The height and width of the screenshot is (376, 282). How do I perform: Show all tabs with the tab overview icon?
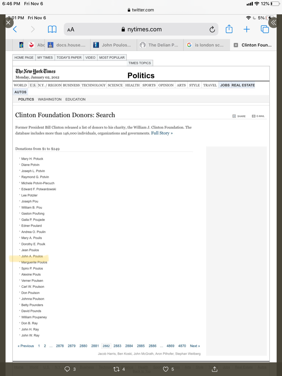pos(265,29)
